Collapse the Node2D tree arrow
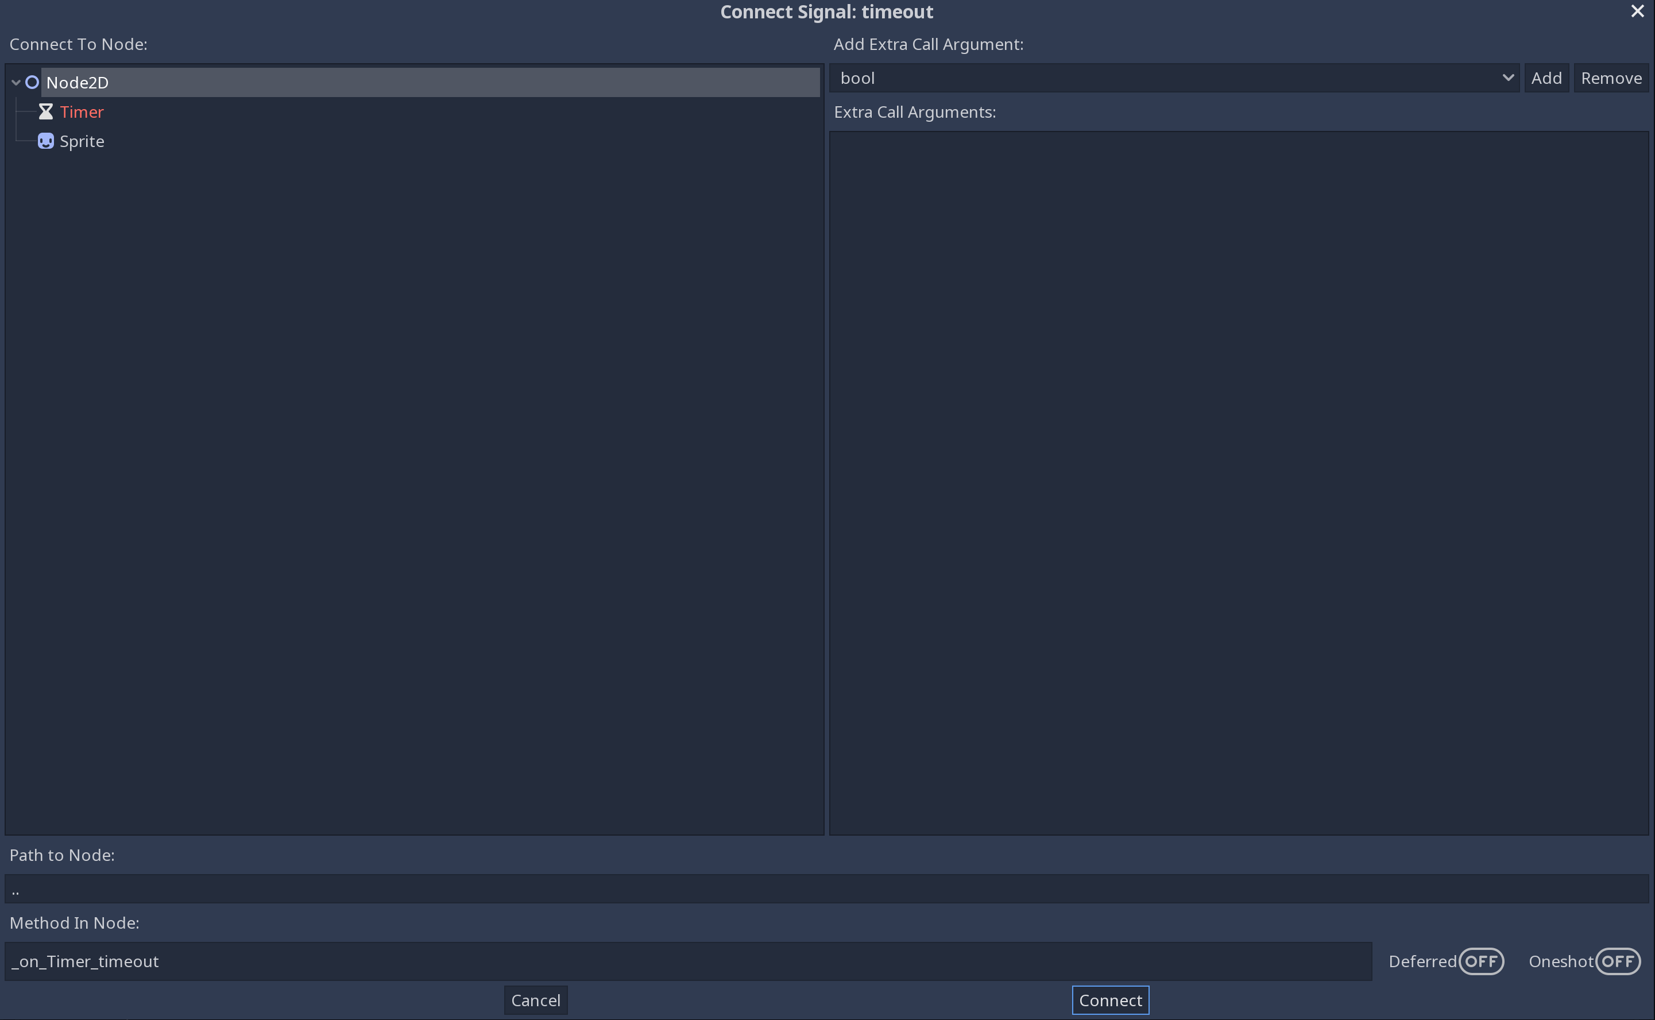 point(16,82)
